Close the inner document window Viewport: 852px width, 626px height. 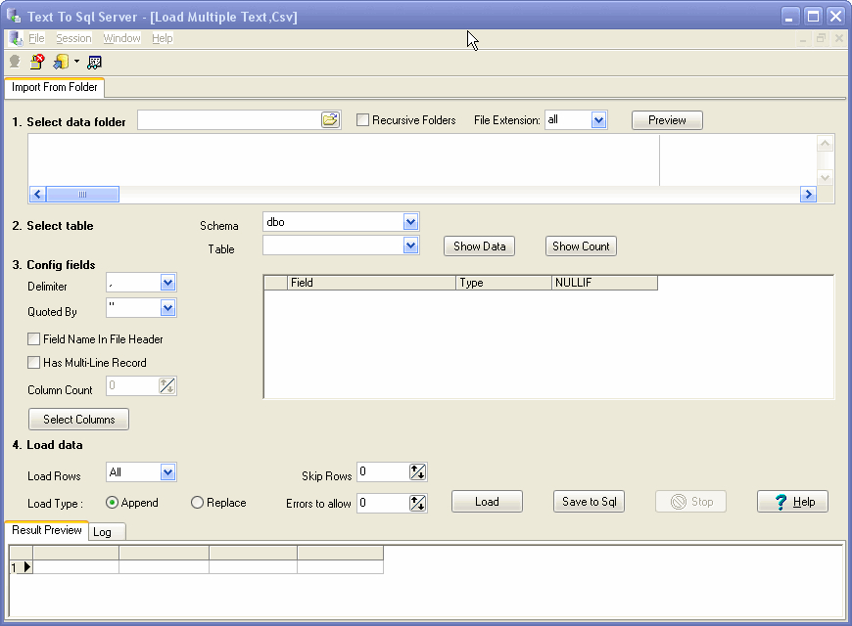pyautogui.click(x=839, y=38)
